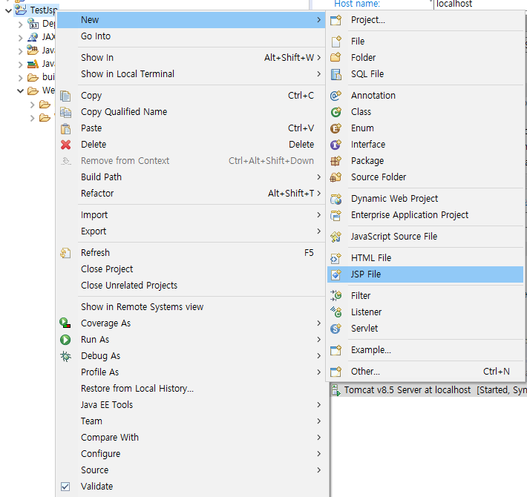Click the JavaScript Source File icon
Viewport: 527px width, 497px height.
335,237
